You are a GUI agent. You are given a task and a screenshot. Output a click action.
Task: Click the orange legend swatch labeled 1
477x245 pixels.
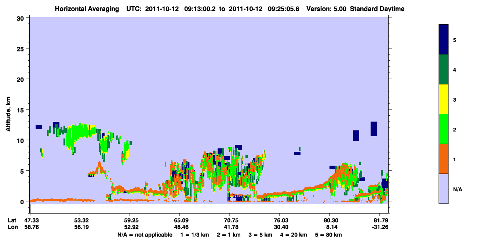(444, 159)
